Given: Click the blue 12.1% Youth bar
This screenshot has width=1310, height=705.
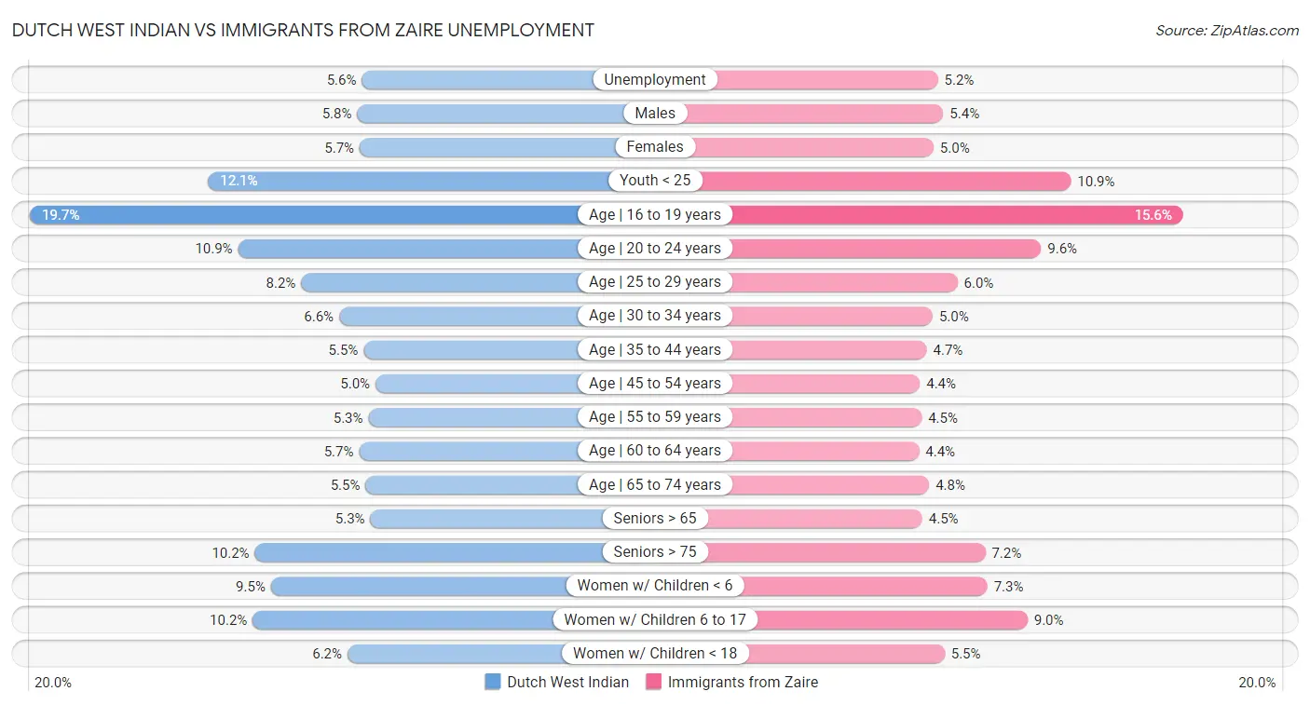Looking at the screenshot, I should tap(410, 181).
